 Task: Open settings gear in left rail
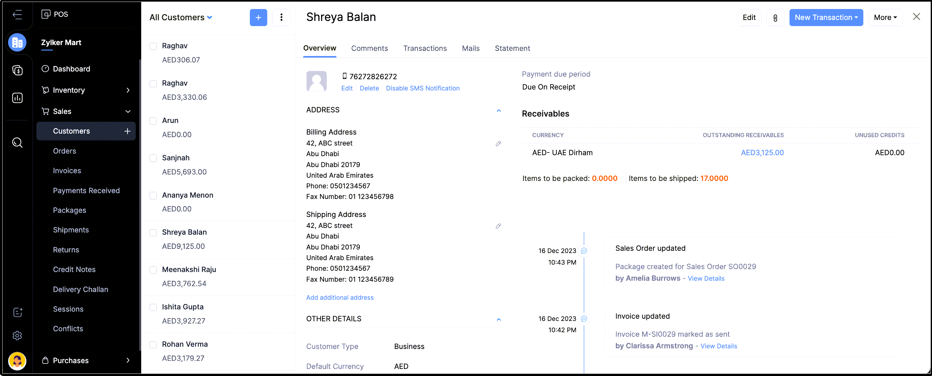click(17, 335)
